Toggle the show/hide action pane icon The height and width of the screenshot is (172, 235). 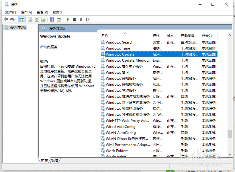tap(59, 19)
